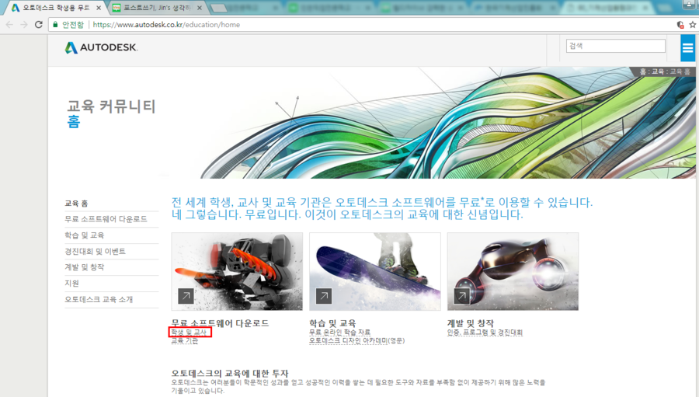This screenshot has width=699, height=397.
Task: Click 오토데스크의 교육에 대한 투자 heading
Action: click(x=230, y=373)
